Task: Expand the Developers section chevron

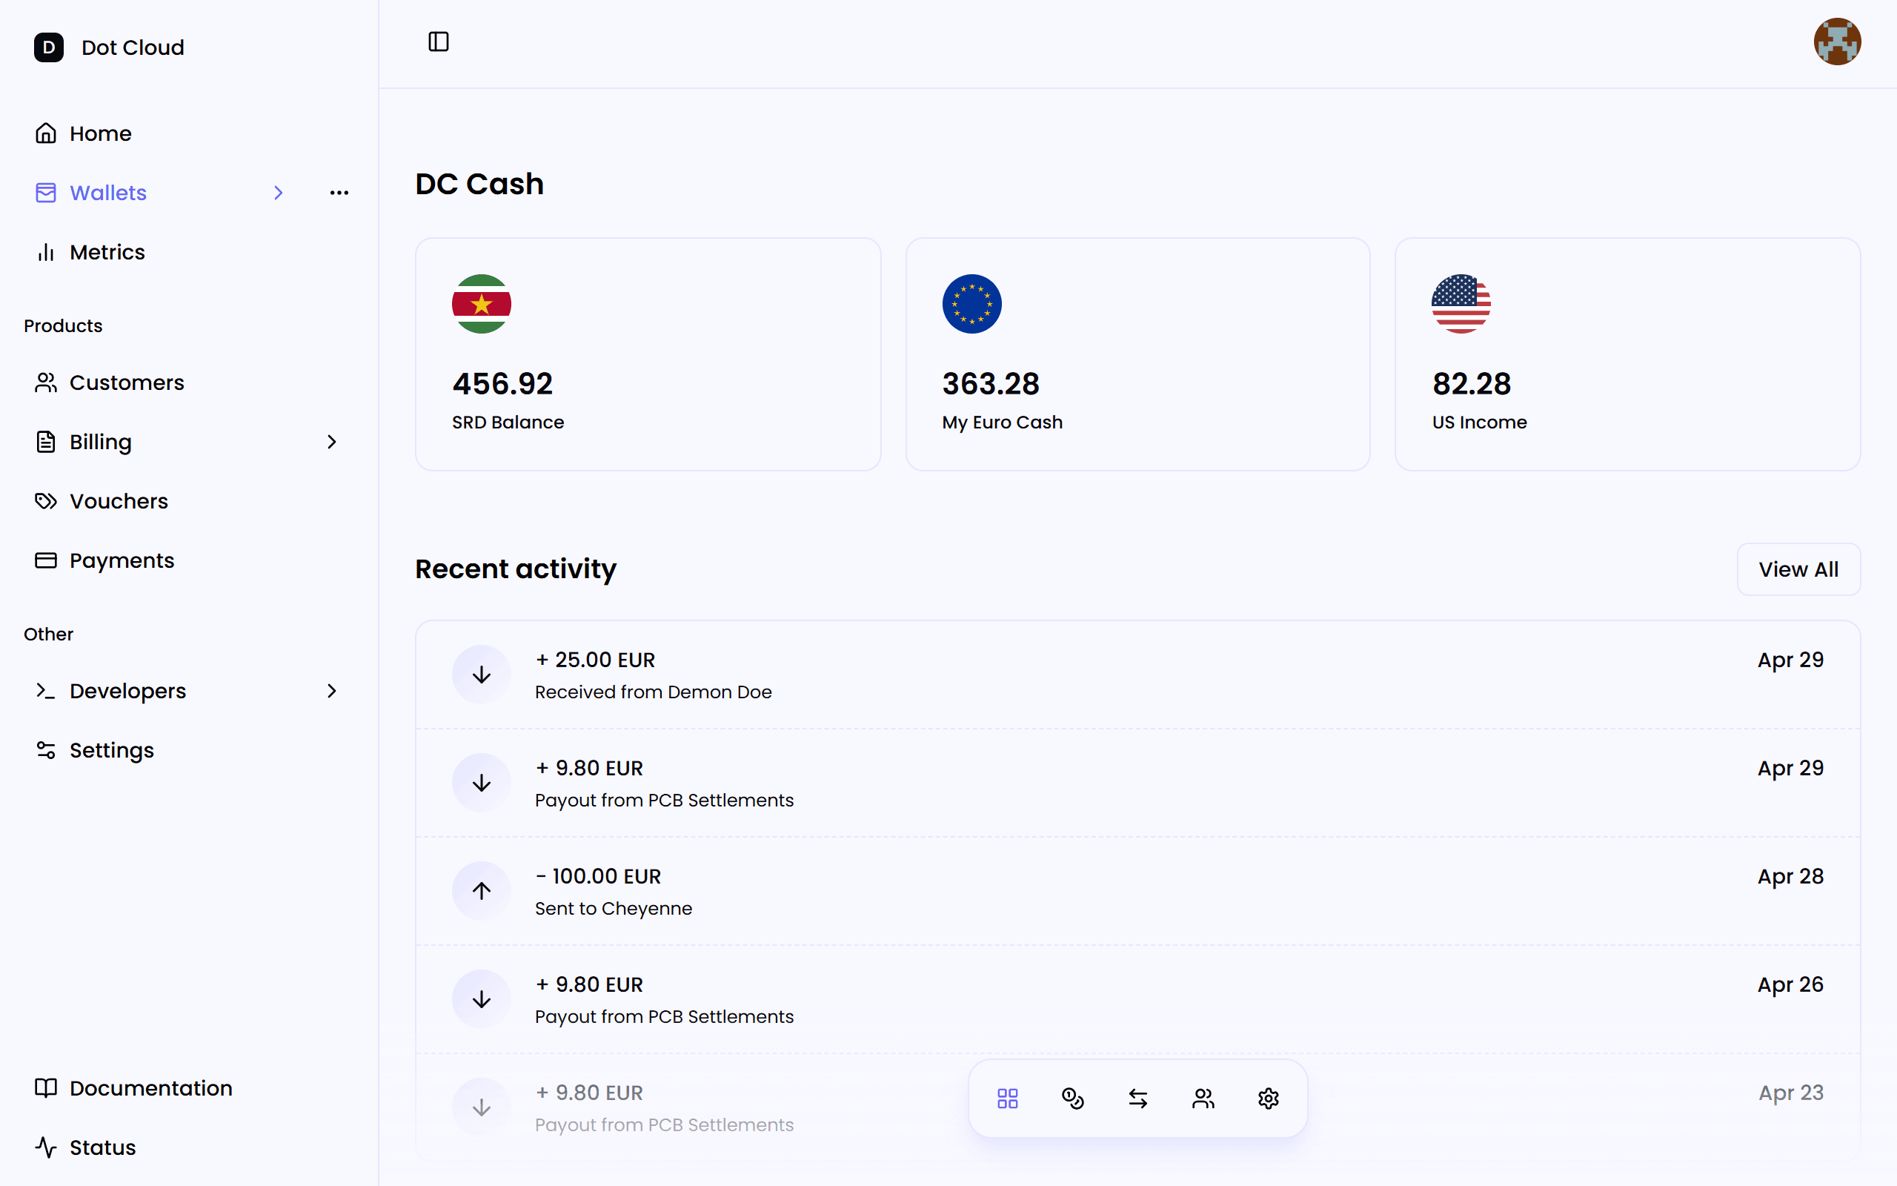Action: click(x=331, y=691)
